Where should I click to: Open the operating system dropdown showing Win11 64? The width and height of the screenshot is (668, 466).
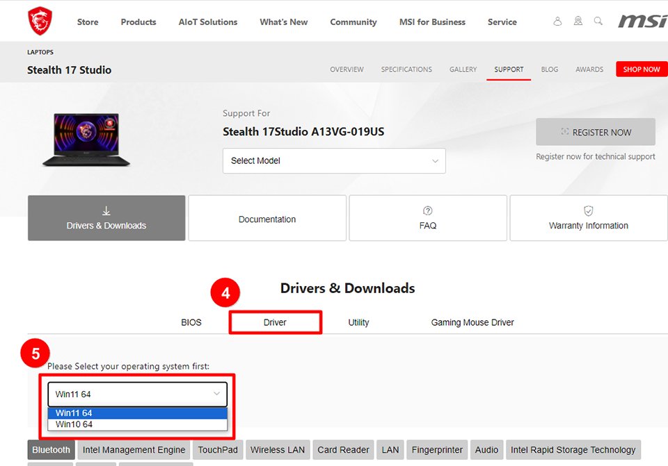click(137, 394)
